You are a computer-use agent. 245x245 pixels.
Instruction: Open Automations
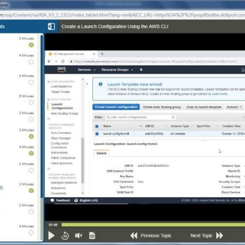coord(59,153)
